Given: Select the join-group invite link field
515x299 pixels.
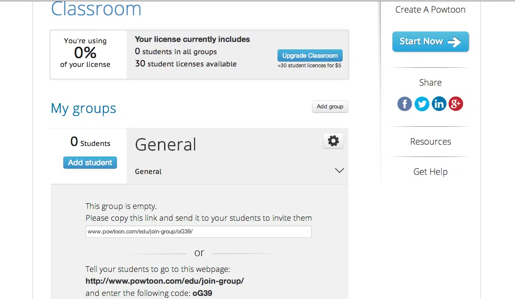Looking at the screenshot, I should pos(199,232).
